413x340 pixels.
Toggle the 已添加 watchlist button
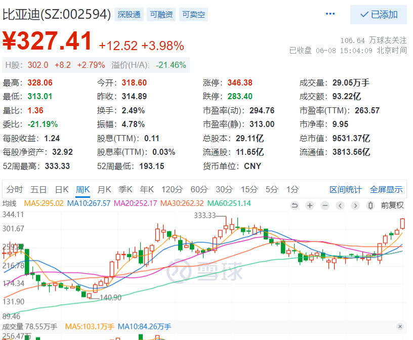tap(379, 15)
